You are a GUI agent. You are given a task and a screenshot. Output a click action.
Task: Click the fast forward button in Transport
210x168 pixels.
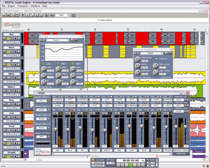coord(139,165)
